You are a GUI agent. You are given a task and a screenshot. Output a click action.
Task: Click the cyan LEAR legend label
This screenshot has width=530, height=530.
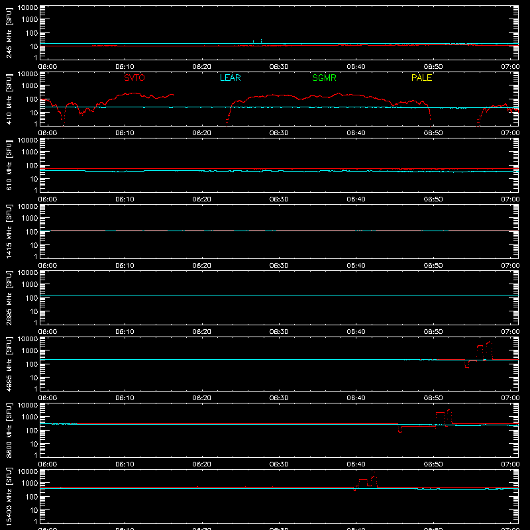[230, 78]
